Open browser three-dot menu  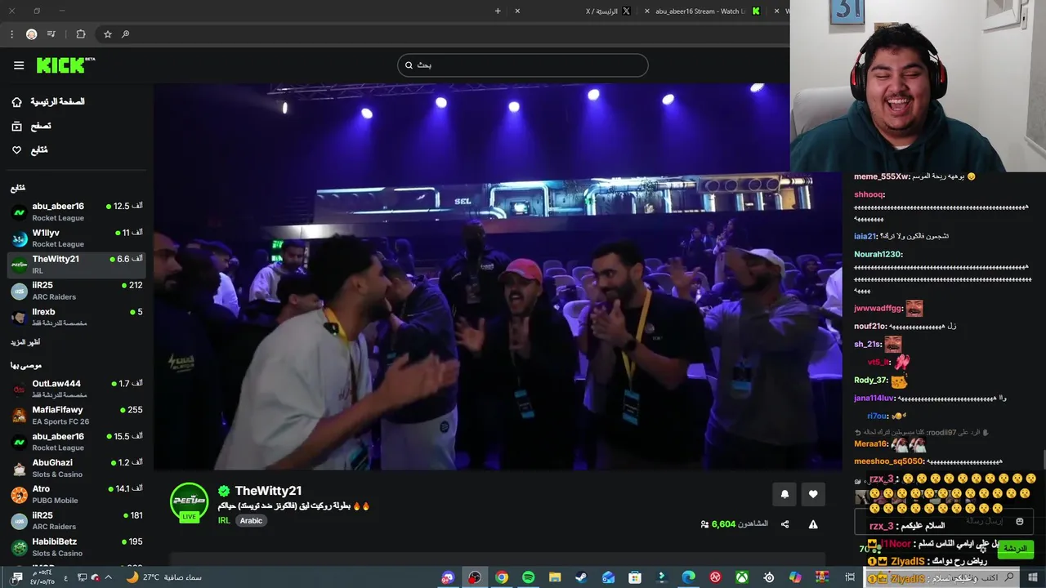pyautogui.click(x=11, y=34)
